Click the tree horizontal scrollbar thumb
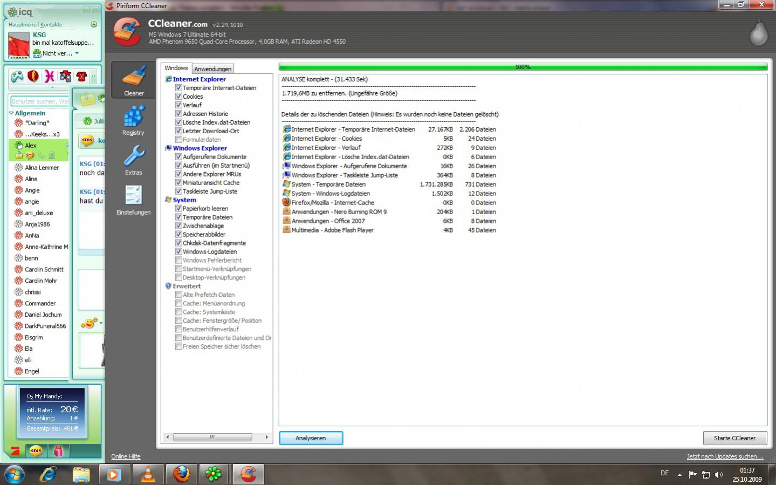The width and height of the screenshot is (776, 485). (x=212, y=437)
